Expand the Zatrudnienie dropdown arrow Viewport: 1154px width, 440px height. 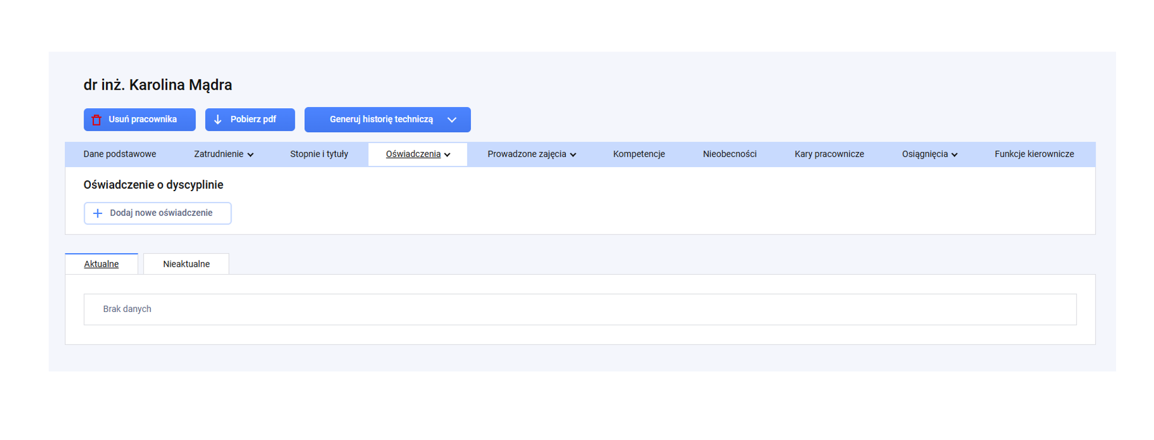(x=251, y=154)
